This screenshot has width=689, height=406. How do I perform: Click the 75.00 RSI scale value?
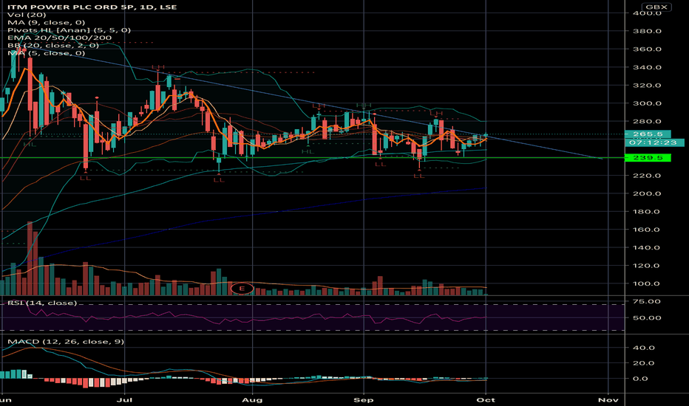pyautogui.click(x=647, y=301)
